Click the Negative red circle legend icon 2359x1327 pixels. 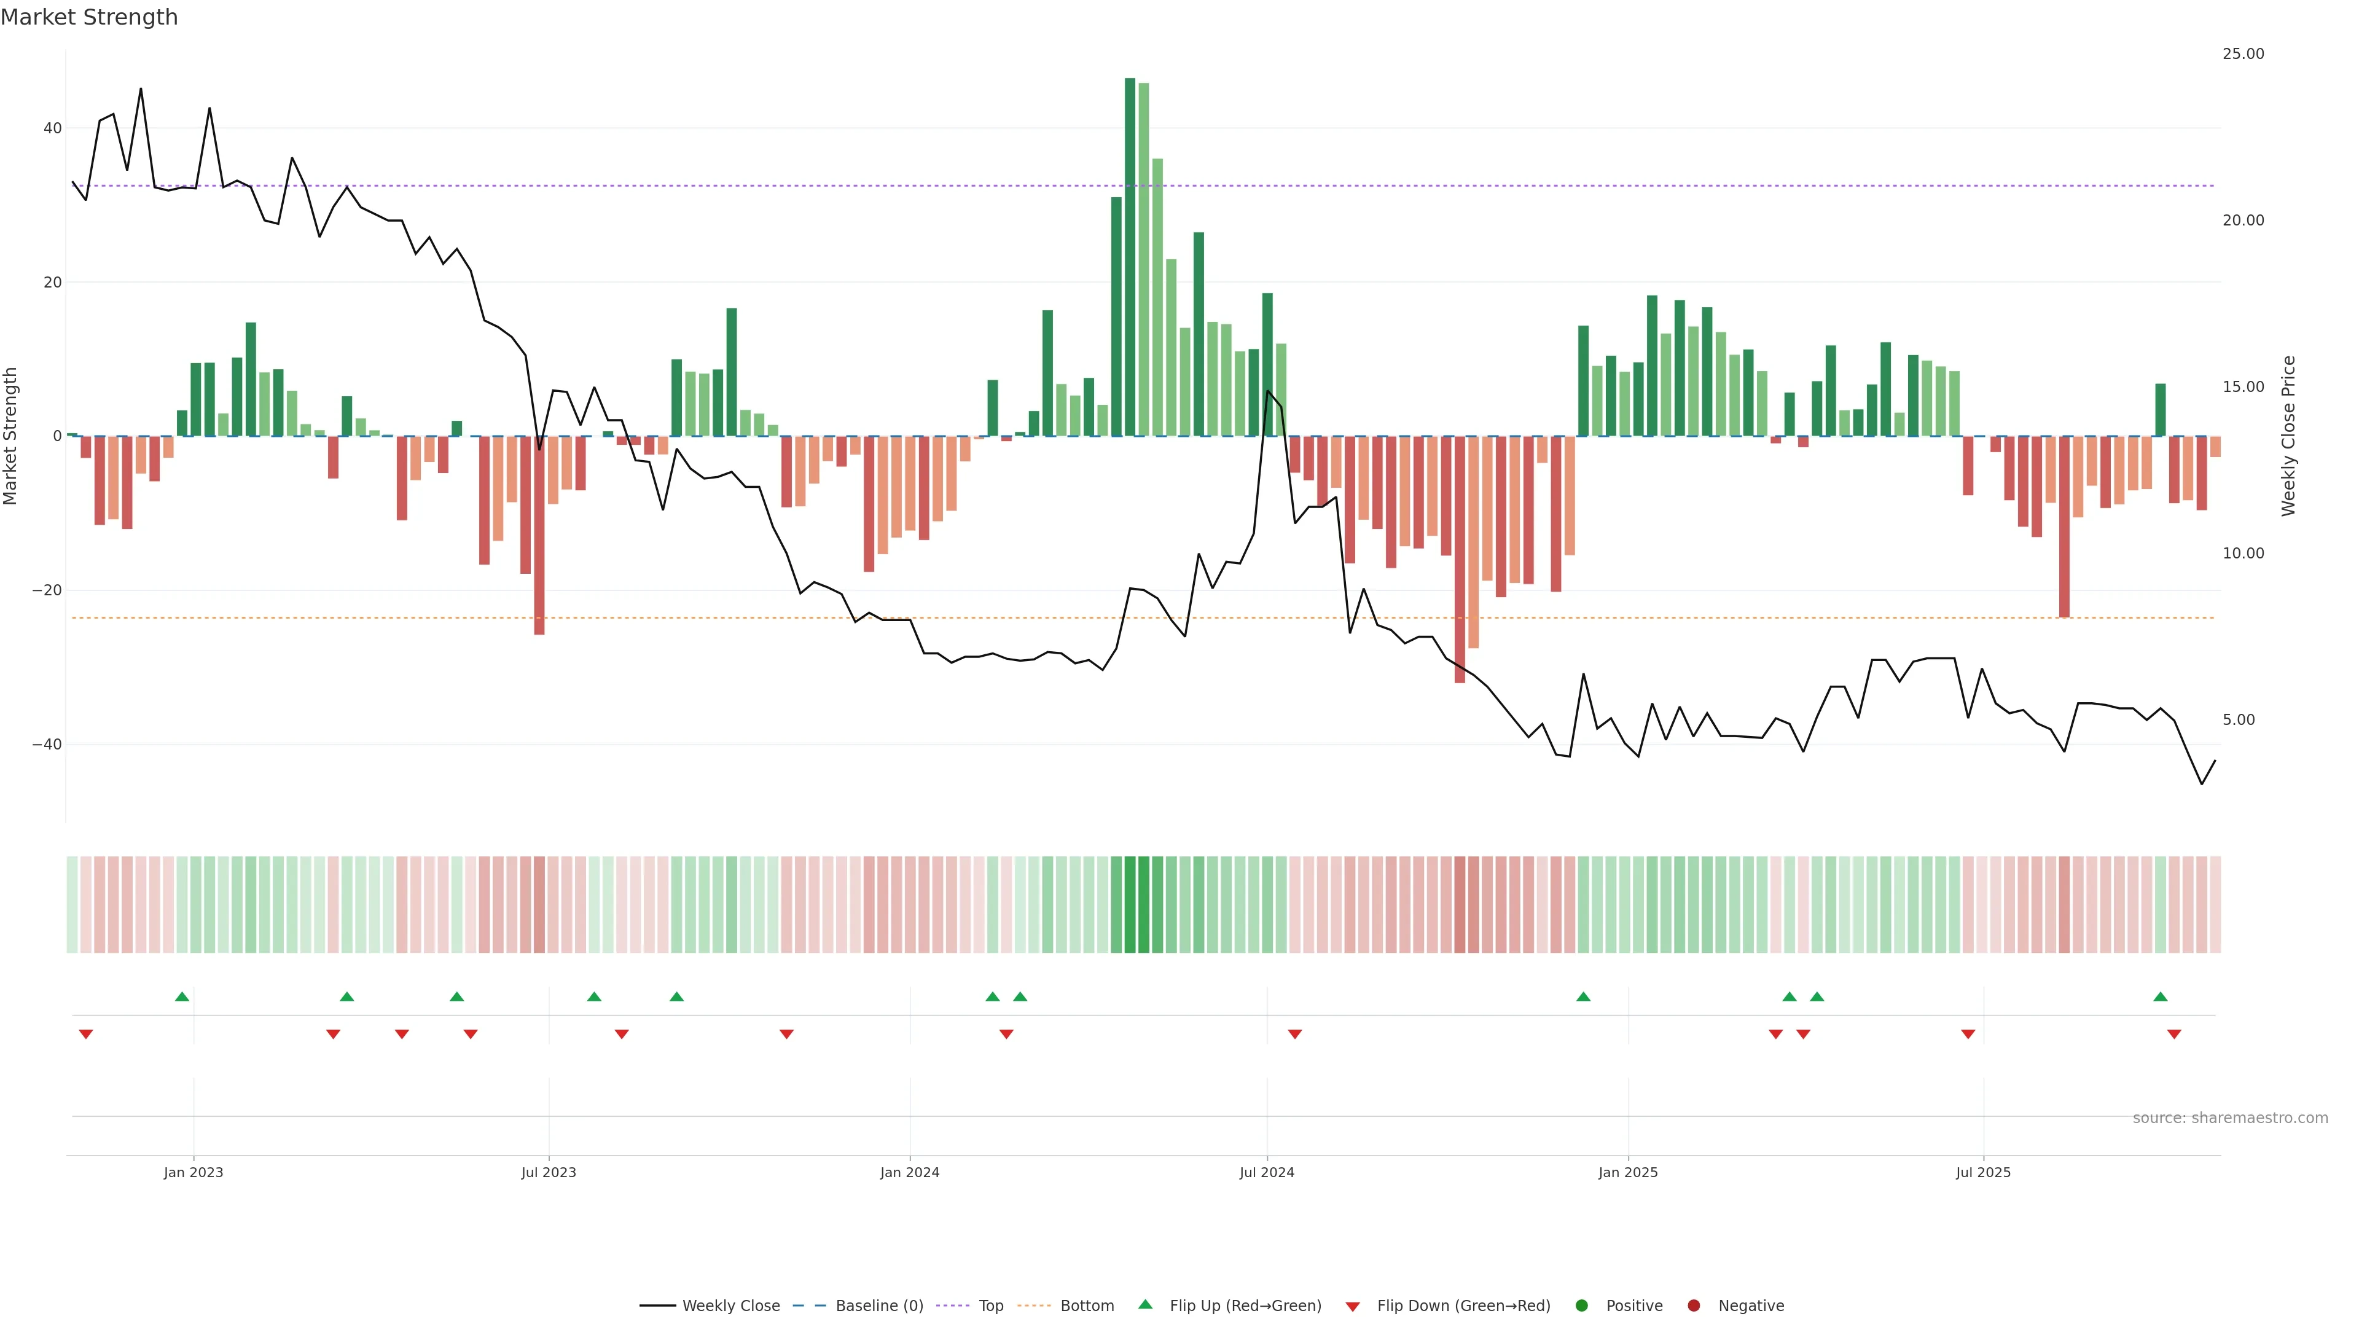(x=1693, y=1306)
